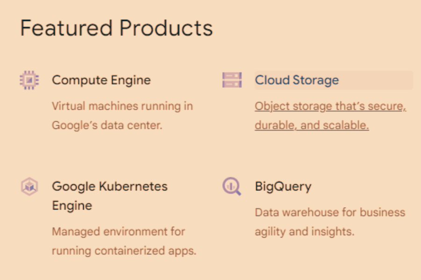Click "Google's data center." description line
Viewport: 421px width, 280px height.
pyautogui.click(x=107, y=125)
